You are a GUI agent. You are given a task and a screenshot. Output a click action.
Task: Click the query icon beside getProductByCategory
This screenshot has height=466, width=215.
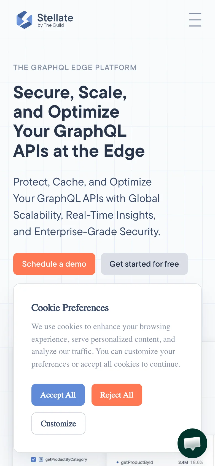[x=41, y=459]
